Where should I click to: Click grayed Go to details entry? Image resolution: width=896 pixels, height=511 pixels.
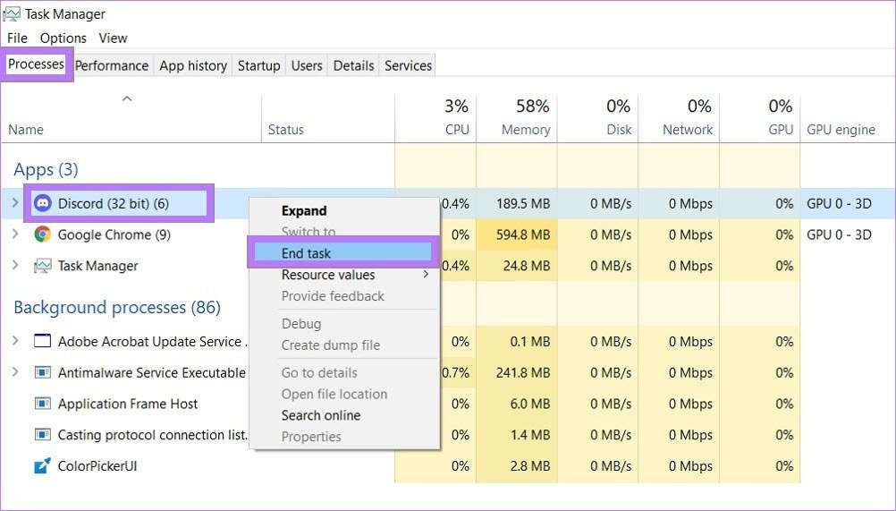pyautogui.click(x=344, y=372)
